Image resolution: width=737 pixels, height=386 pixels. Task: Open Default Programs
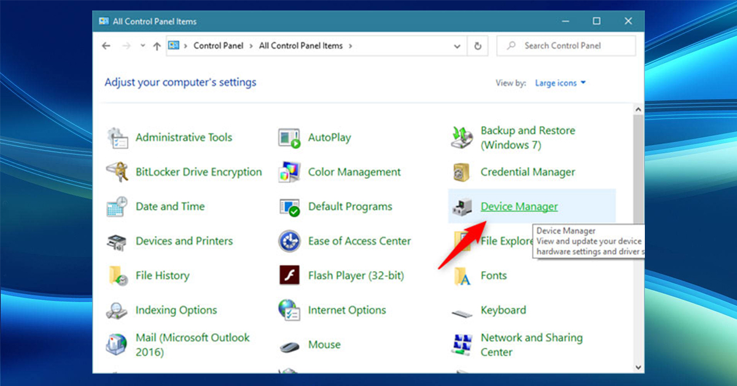(350, 207)
